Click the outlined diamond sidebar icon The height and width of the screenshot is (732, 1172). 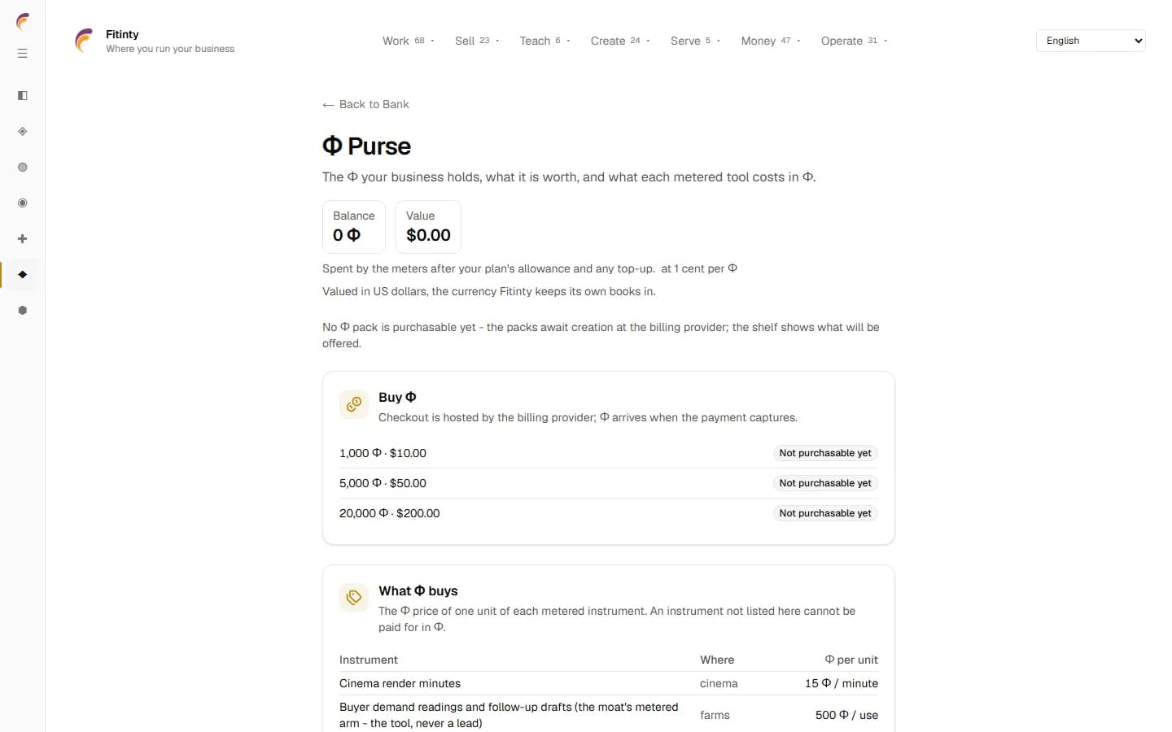point(23,132)
